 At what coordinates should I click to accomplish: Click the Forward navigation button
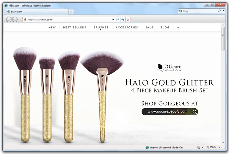coord(15,19)
